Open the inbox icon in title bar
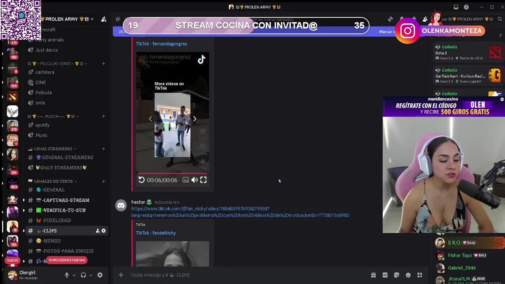Image resolution: width=505 pixels, height=284 pixels. click(x=456, y=7)
